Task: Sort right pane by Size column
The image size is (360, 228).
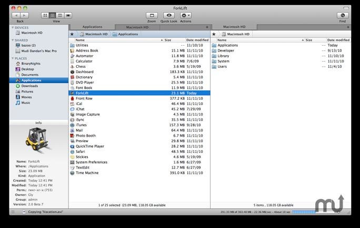Action: click(315, 40)
